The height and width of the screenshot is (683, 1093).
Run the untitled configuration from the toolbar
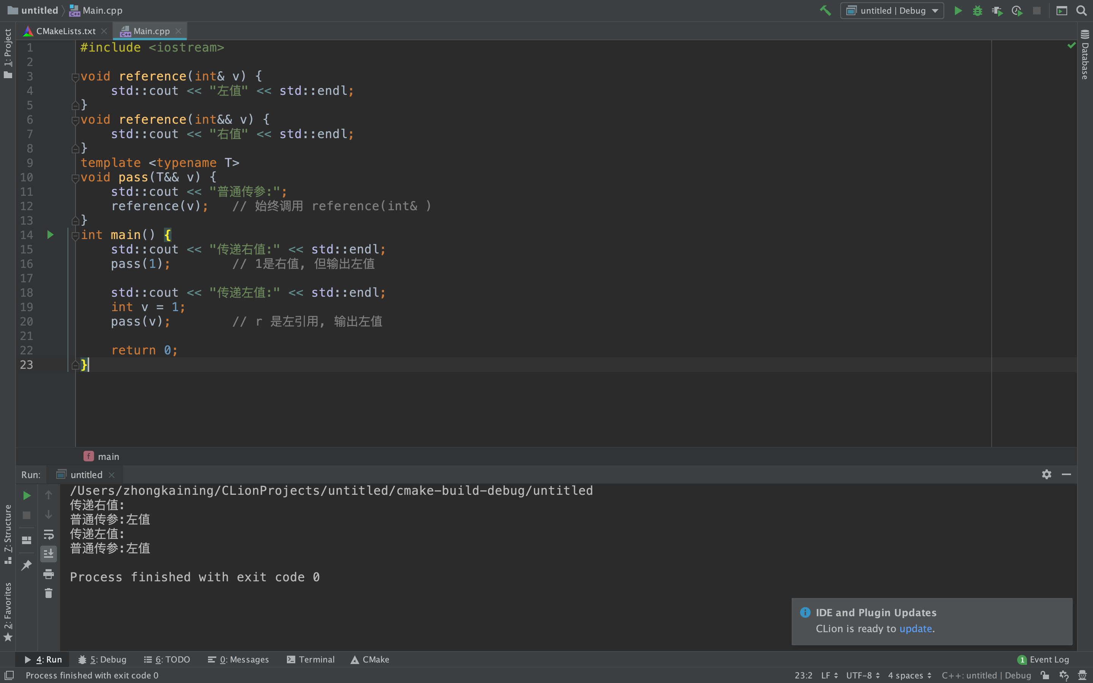coord(958,10)
